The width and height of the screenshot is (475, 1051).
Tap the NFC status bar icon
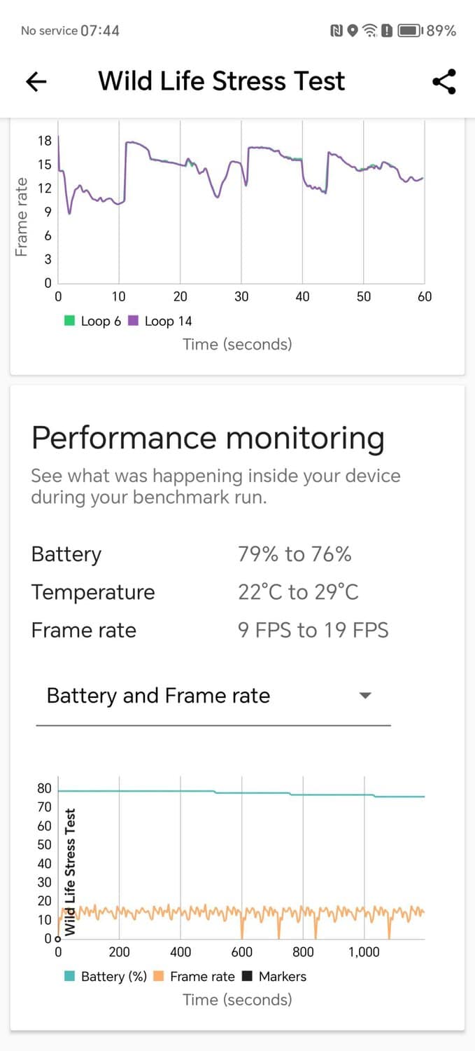coord(336,31)
